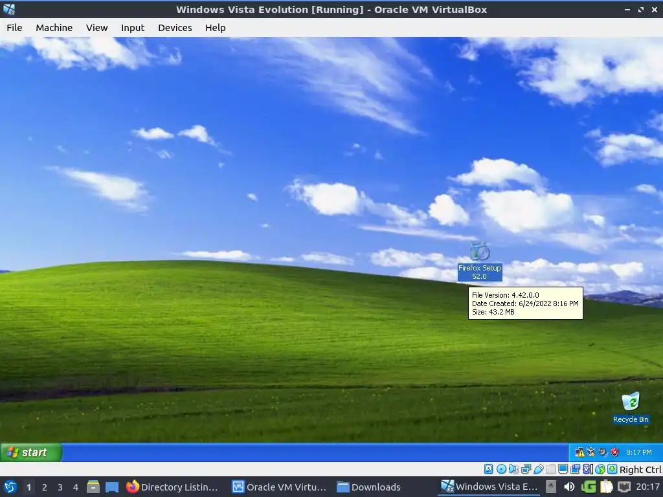Click Windows Vista Evolution taskbar item
663x497 pixels.
pos(489,487)
